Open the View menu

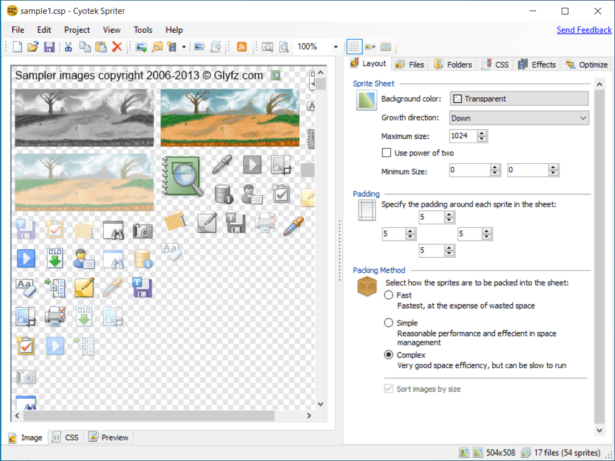[112, 30]
